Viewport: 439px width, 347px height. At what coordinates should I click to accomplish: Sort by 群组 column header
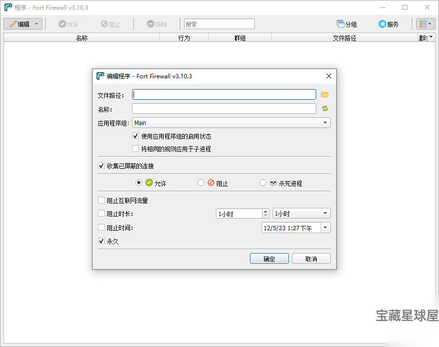[x=240, y=38]
